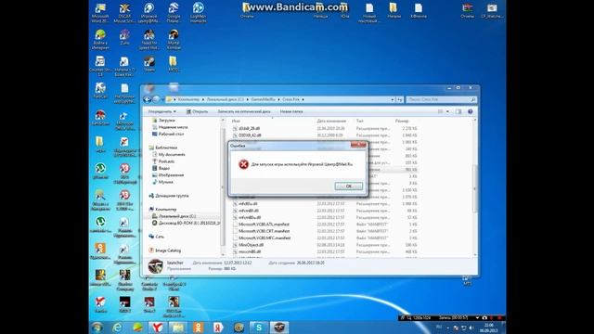Screen dimensions: 594x334
Task: Select Компьютер in the address breadcrumb
Action: [x=188, y=99]
